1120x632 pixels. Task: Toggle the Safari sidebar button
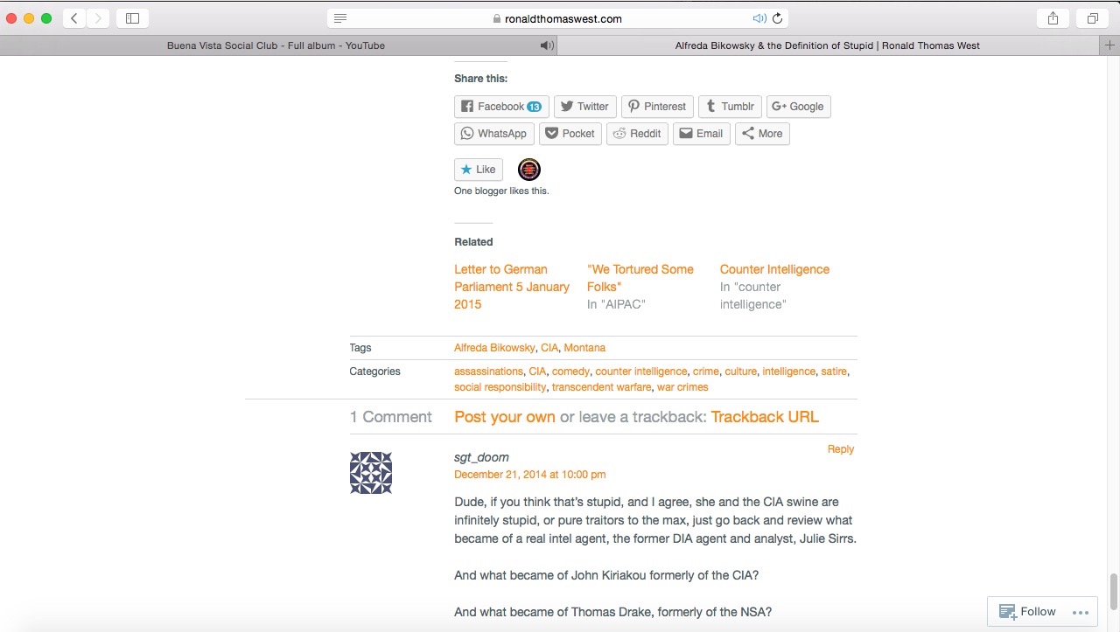click(132, 18)
